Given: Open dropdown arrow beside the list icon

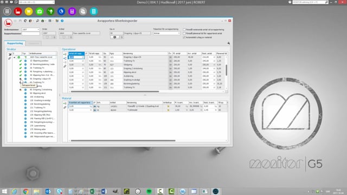Looking at the screenshot, I should [x=53, y=21].
